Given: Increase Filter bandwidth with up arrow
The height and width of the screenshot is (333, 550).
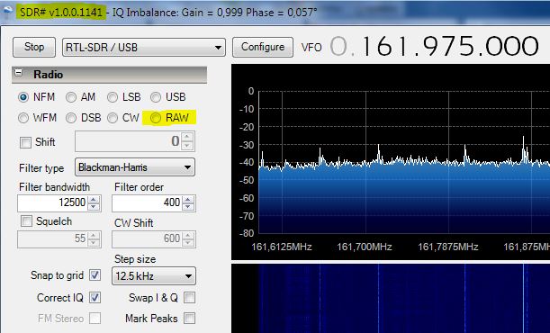Looking at the screenshot, I should tap(94, 200).
